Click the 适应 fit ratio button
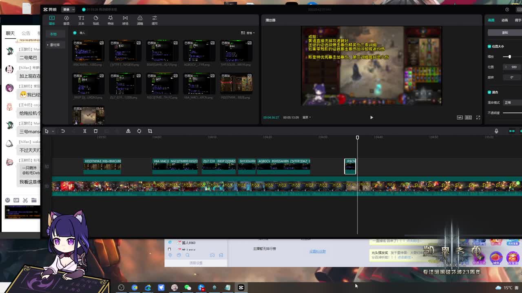Screen dimensions: 522x293 pyautogui.click(x=468, y=117)
